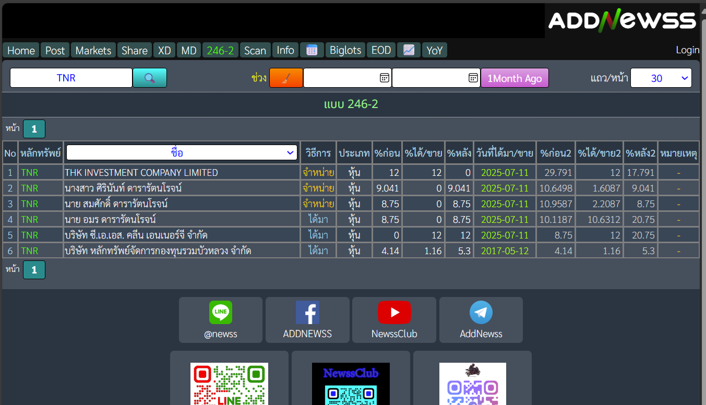Click จำหน่าย method cell in row 1
Screen dimensions: 706x405
pos(318,172)
